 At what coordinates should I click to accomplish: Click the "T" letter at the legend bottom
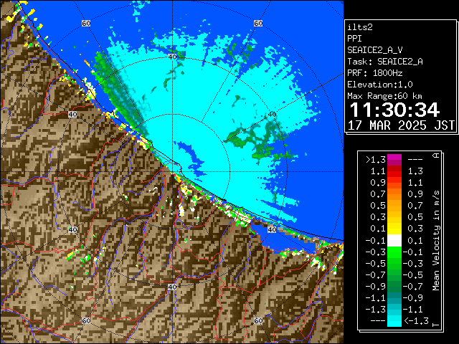click(436, 325)
